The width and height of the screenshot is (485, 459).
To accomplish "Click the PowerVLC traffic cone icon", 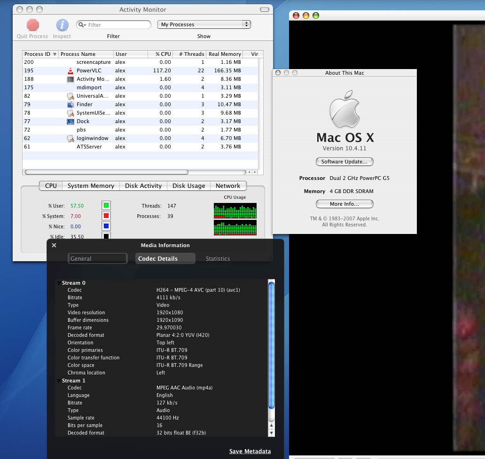I will tap(70, 71).
